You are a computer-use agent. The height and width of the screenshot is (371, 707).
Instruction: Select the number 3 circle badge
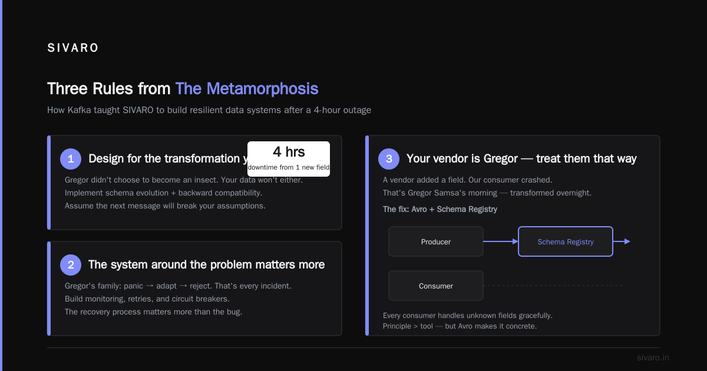coord(389,158)
